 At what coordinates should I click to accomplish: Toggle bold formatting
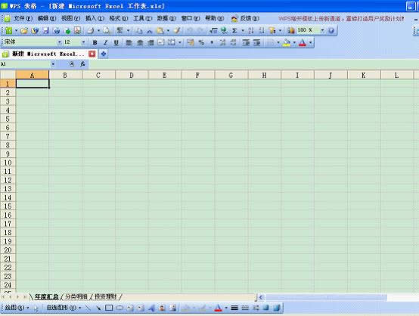point(95,42)
